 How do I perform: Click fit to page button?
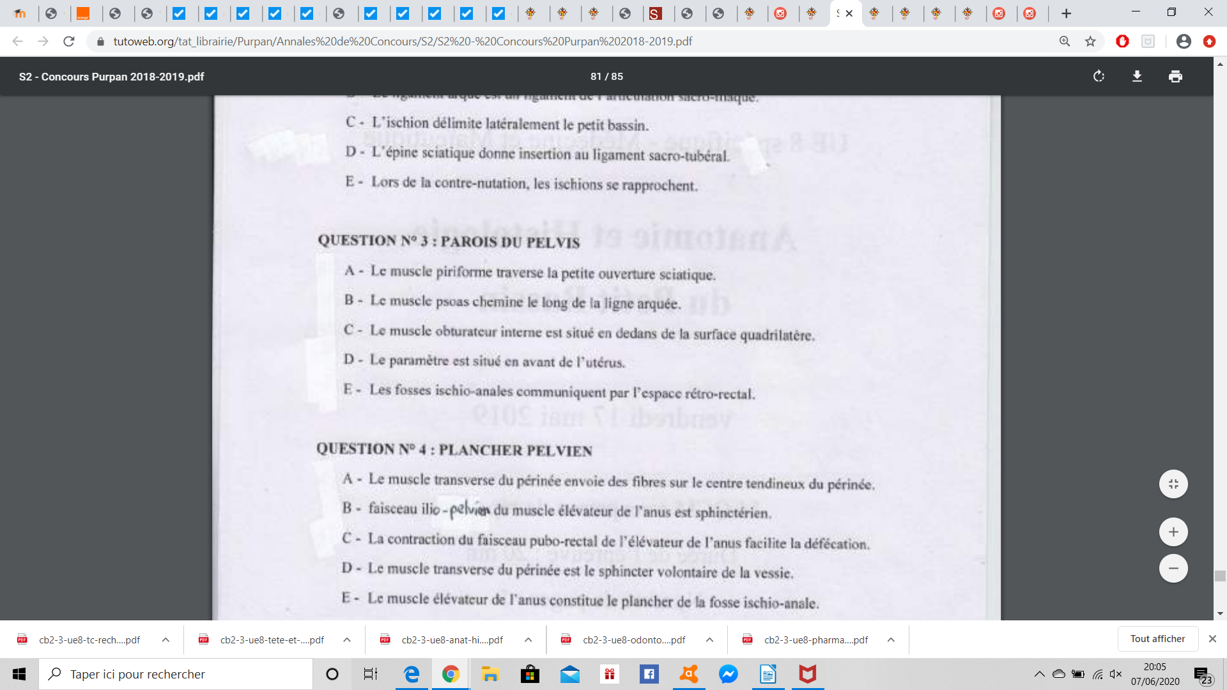(x=1173, y=484)
